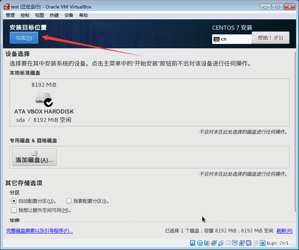Viewport: 299px width, 250px height.
Task: Click the 刷新(R) refresh link
Action: pyautogui.click(x=284, y=231)
